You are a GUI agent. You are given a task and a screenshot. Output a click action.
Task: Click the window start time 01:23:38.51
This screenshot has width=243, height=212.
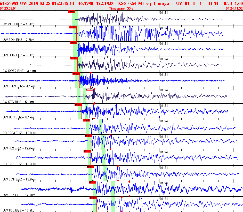(x=8, y=9)
